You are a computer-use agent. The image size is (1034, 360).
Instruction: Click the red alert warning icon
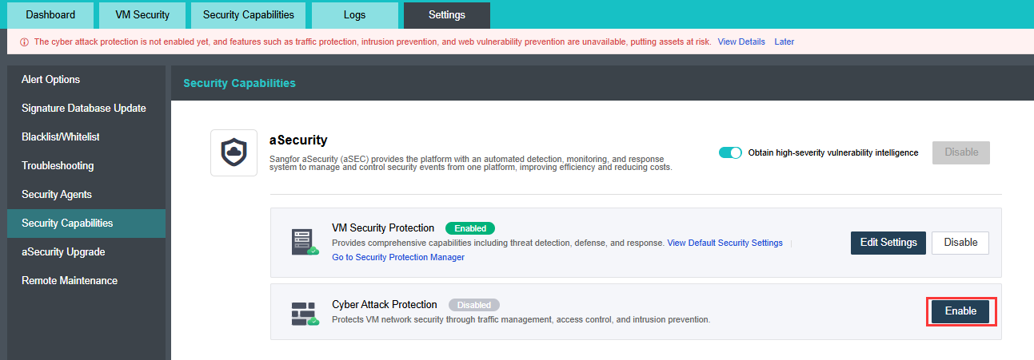click(24, 42)
